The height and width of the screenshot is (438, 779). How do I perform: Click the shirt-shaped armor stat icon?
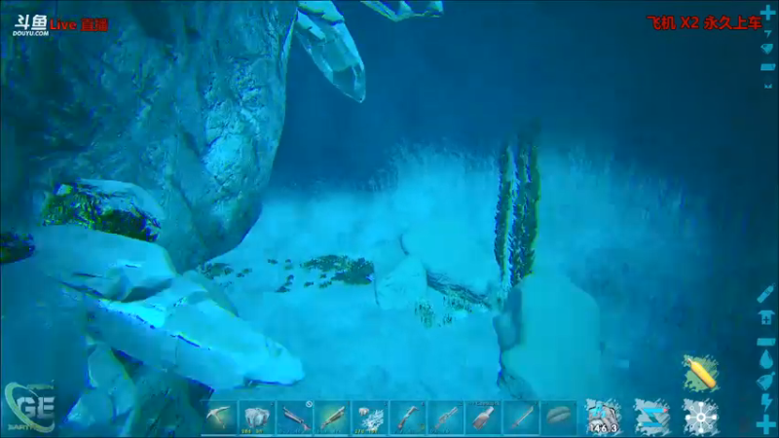(766, 317)
